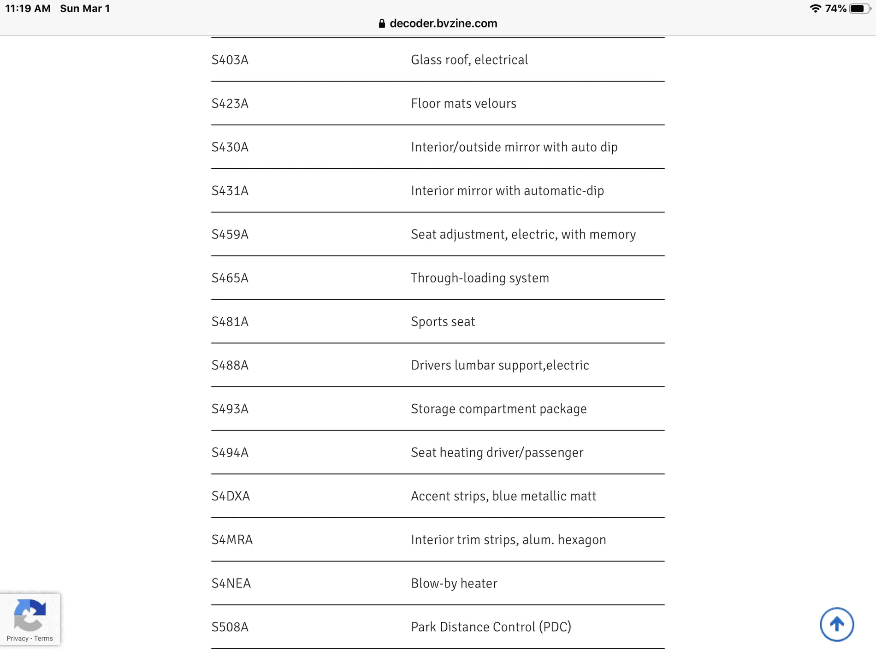The height and width of the screenshot is (657, 876).
Task: Select Glass roof, electrical description
Action: pos(469,60)
